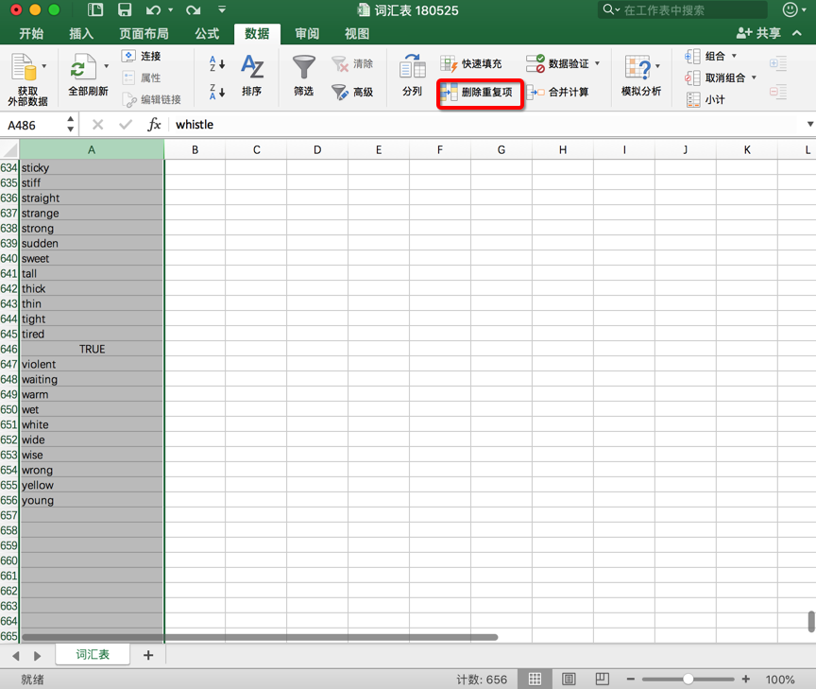Click the Data Validation icon
816x689 pixels.
click(535, 63)
